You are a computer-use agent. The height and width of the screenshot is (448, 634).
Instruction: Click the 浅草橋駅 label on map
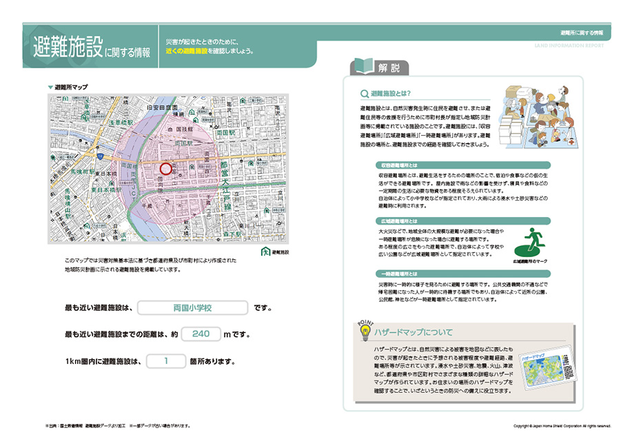121,122
